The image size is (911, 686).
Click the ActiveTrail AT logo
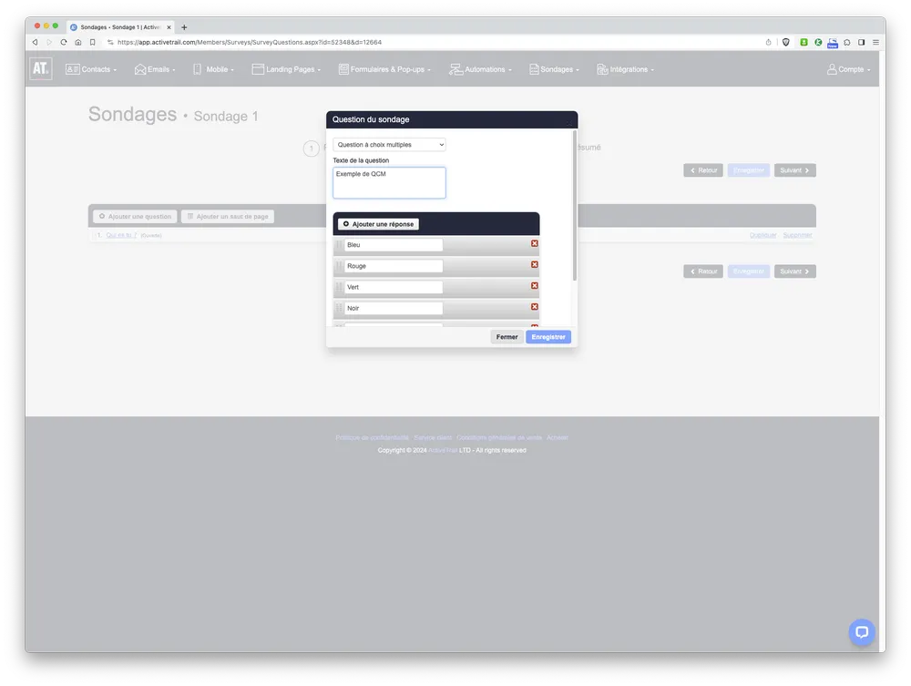(40, 68)
